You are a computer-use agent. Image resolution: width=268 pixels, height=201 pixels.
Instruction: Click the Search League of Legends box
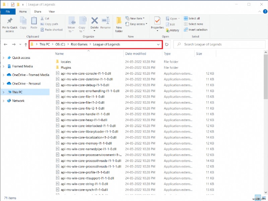pos(219,44)
